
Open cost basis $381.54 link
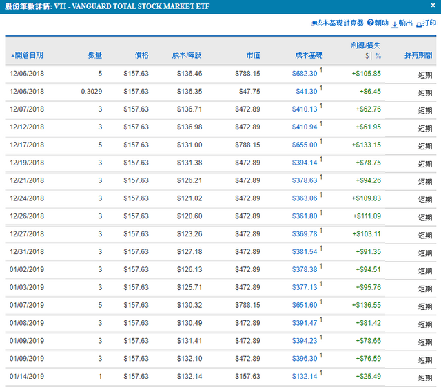(x=305, y=251)
